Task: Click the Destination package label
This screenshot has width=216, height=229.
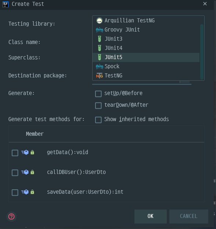Action: 37,76
